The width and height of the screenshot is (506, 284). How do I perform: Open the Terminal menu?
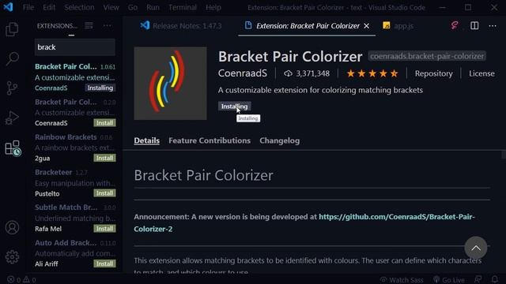click(183, 7)
